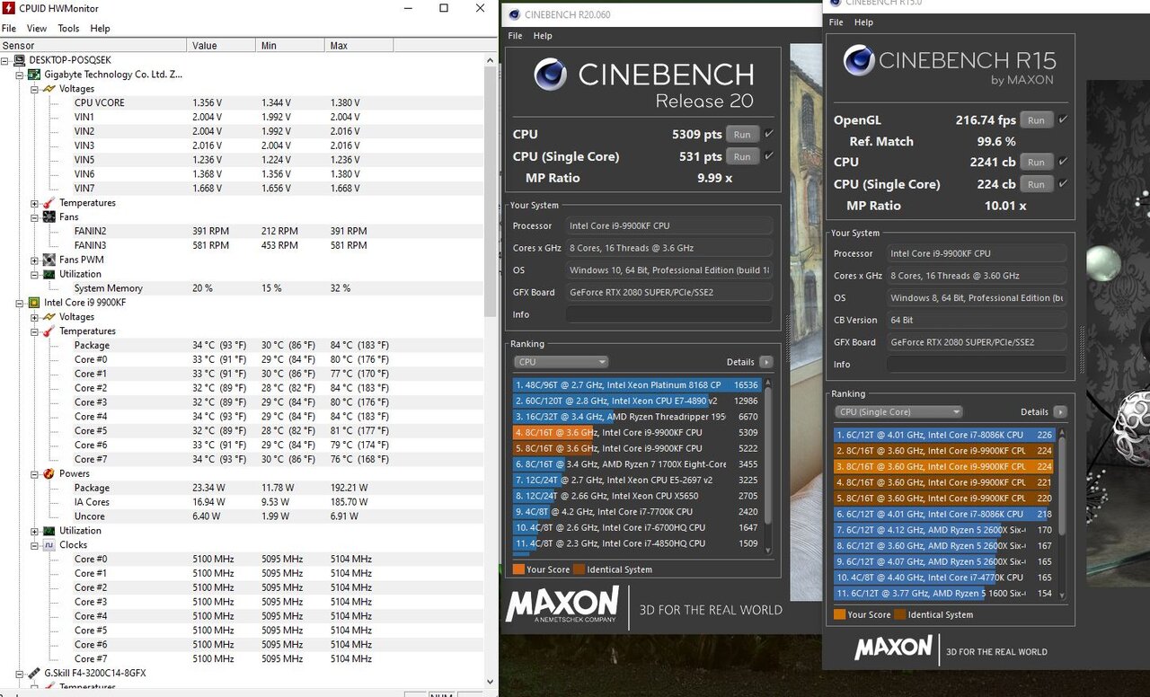Run the CPU (Single Core) test in R15
This screenshot has height=697, width=1150.
point(1036,183)
